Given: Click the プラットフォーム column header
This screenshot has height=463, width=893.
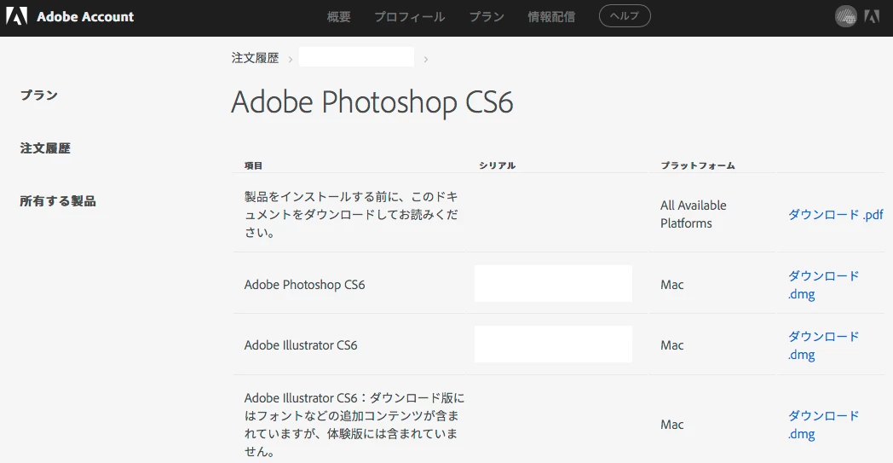Looking at the screenshot, I should 698,165.
